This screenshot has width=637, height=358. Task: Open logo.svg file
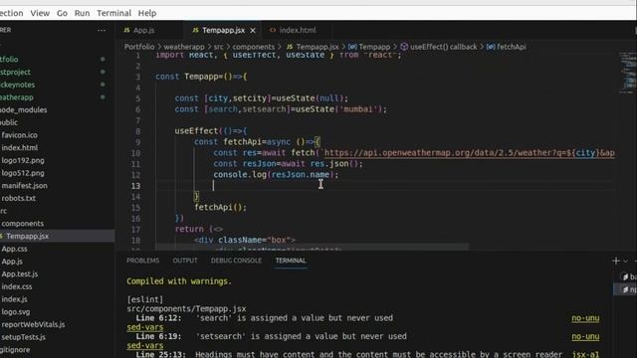(16, 311)
